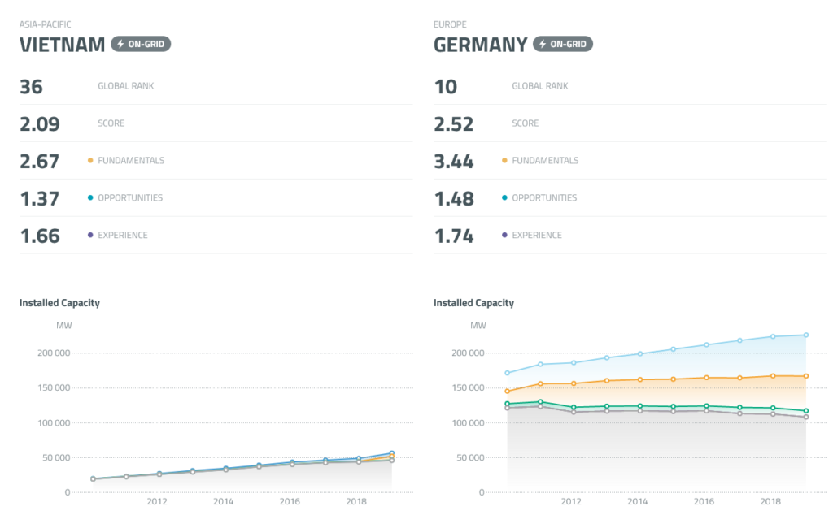This screenshot has height=528, width=833.
Task: Click Vietnam EXPERIENCE label
Action: pos(123,235)
